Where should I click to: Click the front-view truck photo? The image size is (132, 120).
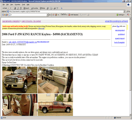(20, 80)
